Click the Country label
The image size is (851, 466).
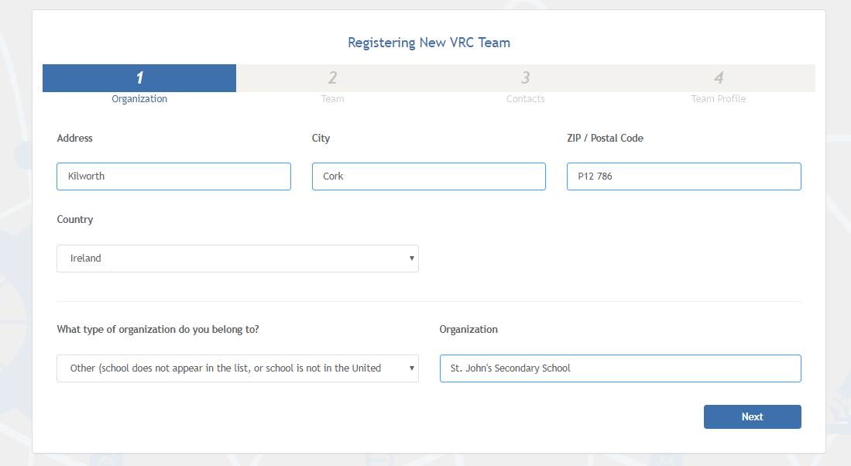point(75,219)
